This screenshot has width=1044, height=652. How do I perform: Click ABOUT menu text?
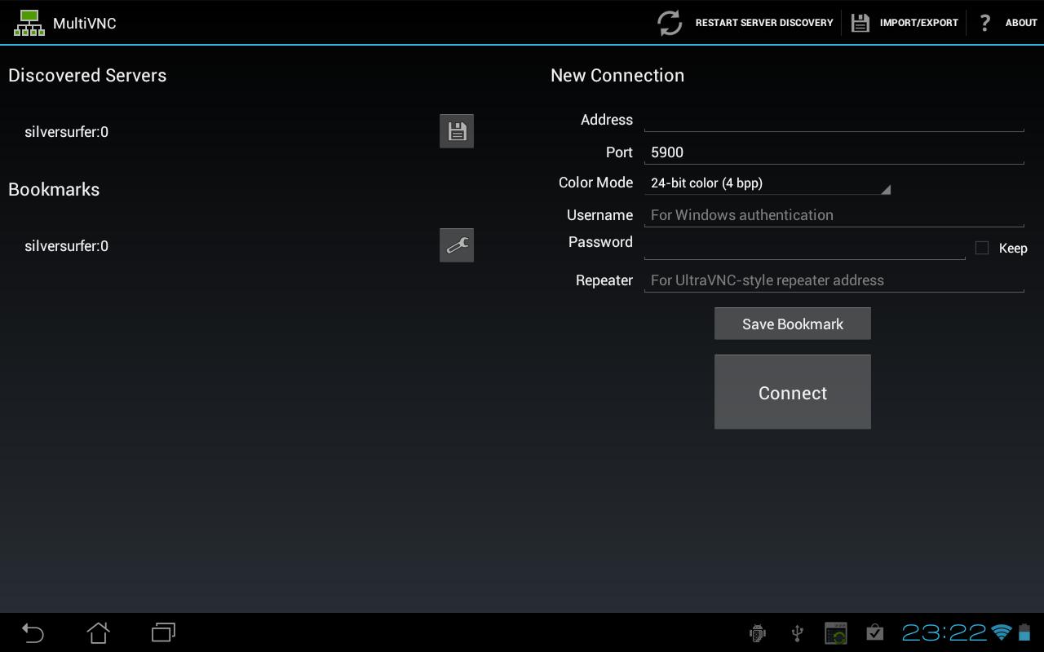[x=1021, y=23]
